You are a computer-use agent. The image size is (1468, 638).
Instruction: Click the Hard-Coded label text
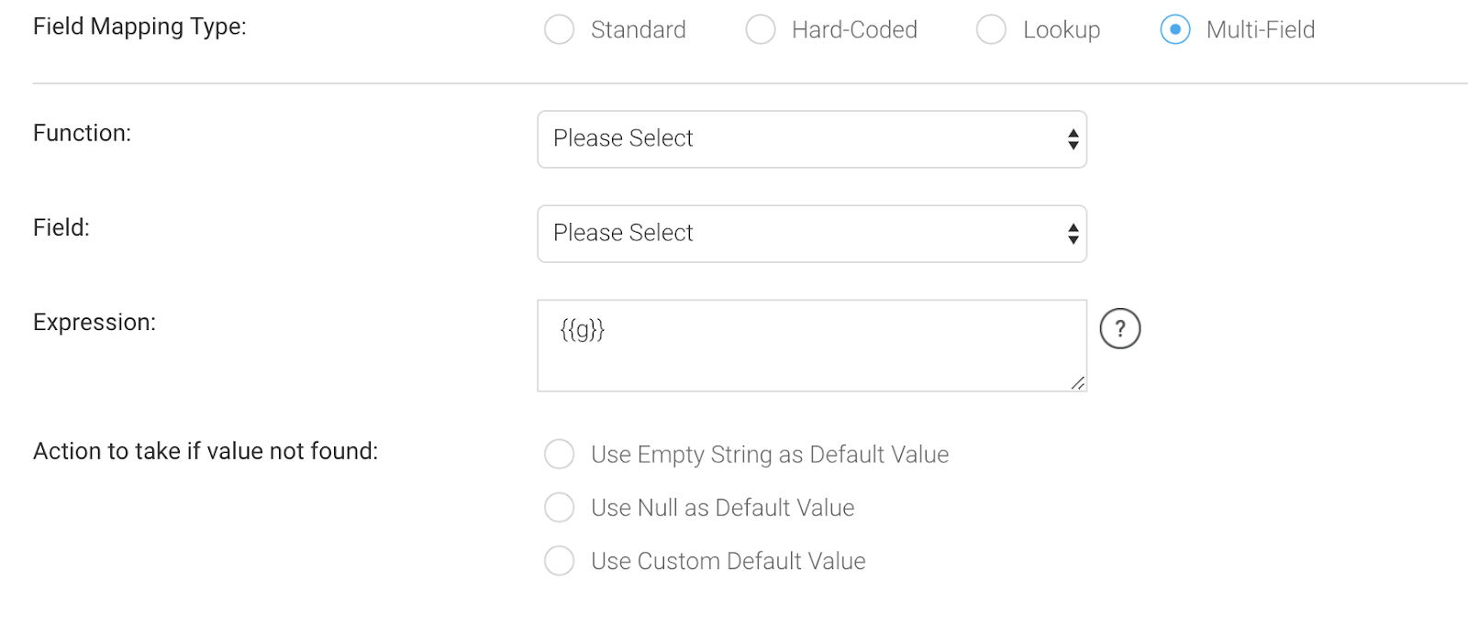point(854,30)
